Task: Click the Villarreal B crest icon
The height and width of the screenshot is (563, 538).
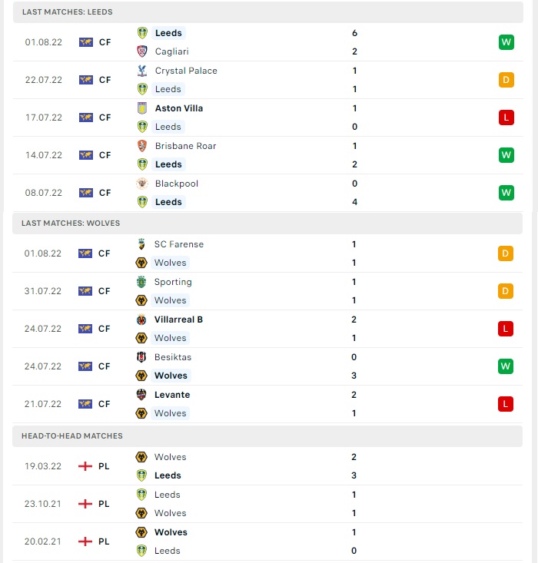Action: click(x=141, y=320)
